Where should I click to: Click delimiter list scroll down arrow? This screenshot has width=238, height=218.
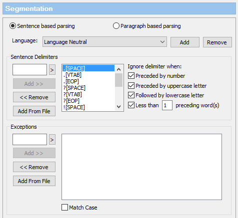pos(118,107)
